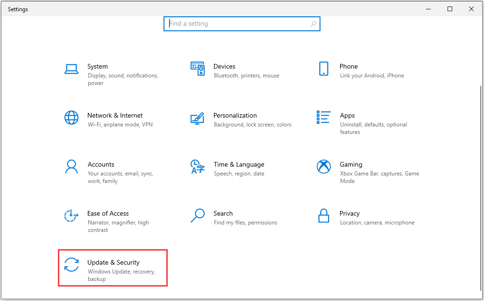Click "Xbox Game Bar, captures, Game Mode" text

point(379,177)
